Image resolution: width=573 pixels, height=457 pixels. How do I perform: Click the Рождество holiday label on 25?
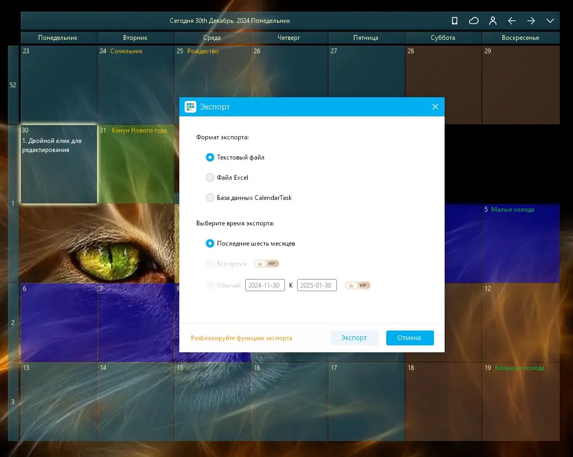(203, 51)
